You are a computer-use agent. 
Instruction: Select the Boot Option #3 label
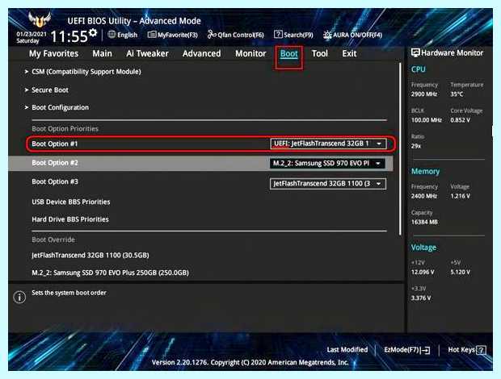pyautogui.click(x=55, y=181)
